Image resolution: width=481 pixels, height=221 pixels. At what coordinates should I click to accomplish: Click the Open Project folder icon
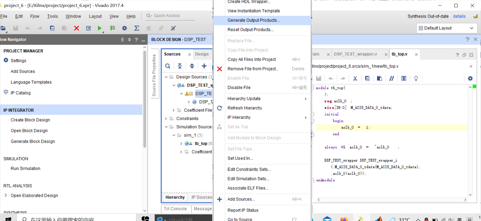(x=3, y=28)
